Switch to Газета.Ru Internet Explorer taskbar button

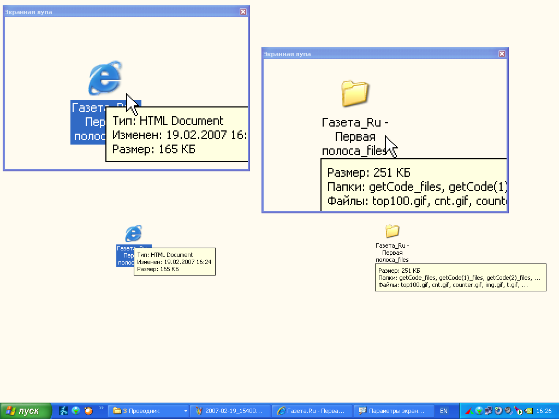point(312,411)
